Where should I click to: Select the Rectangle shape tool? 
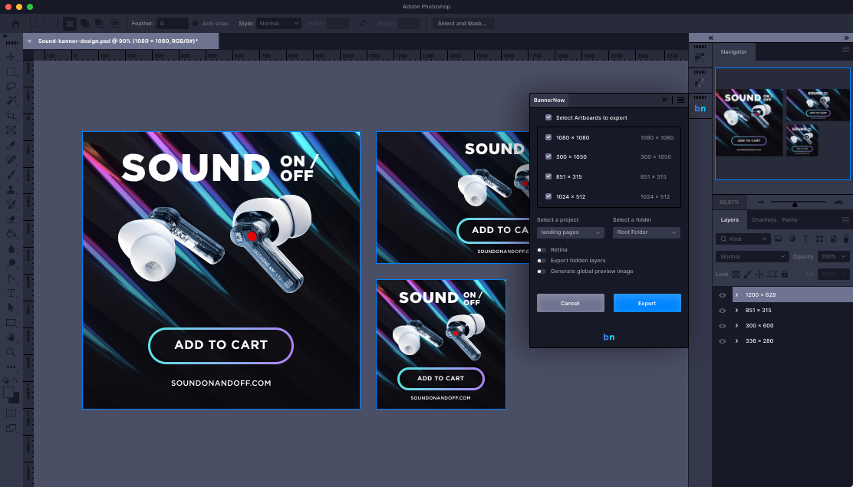[x=11, y=322]
